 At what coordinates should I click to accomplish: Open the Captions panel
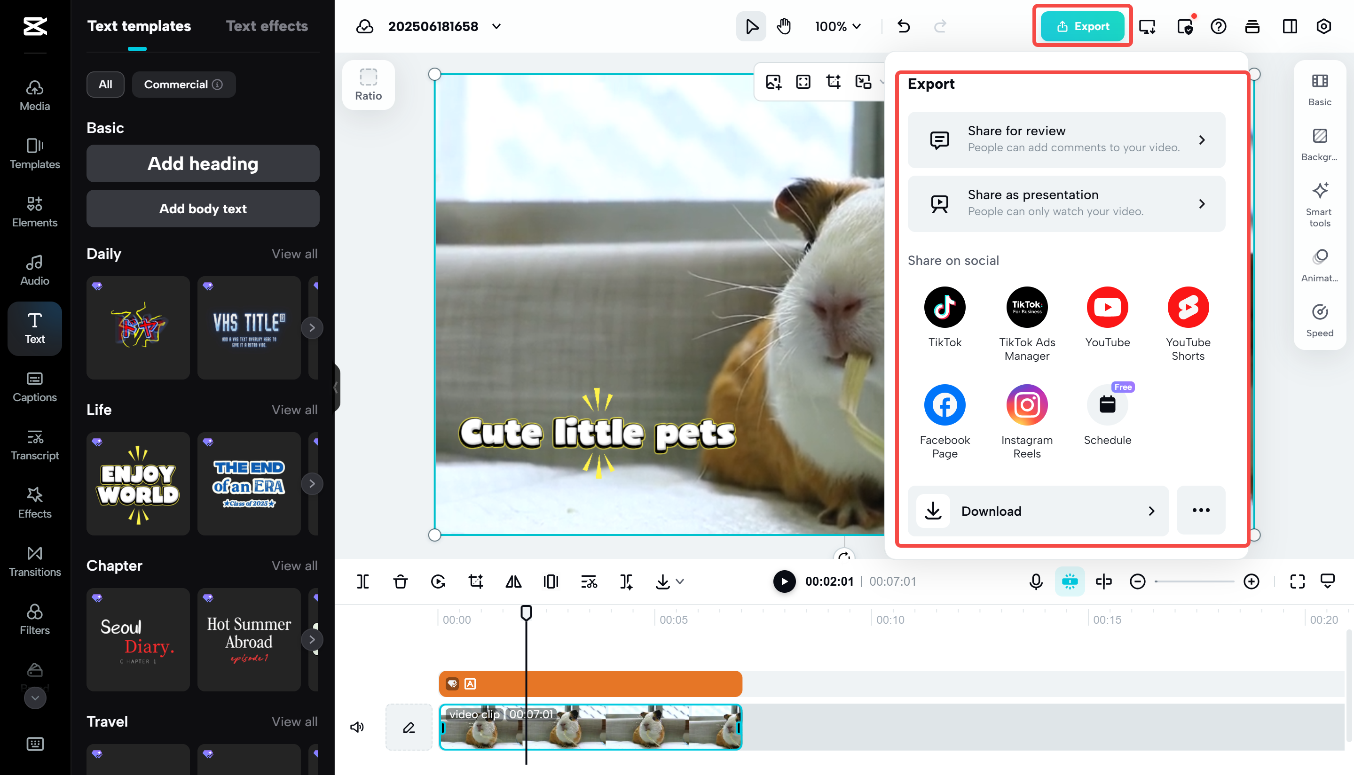(34, 387)
